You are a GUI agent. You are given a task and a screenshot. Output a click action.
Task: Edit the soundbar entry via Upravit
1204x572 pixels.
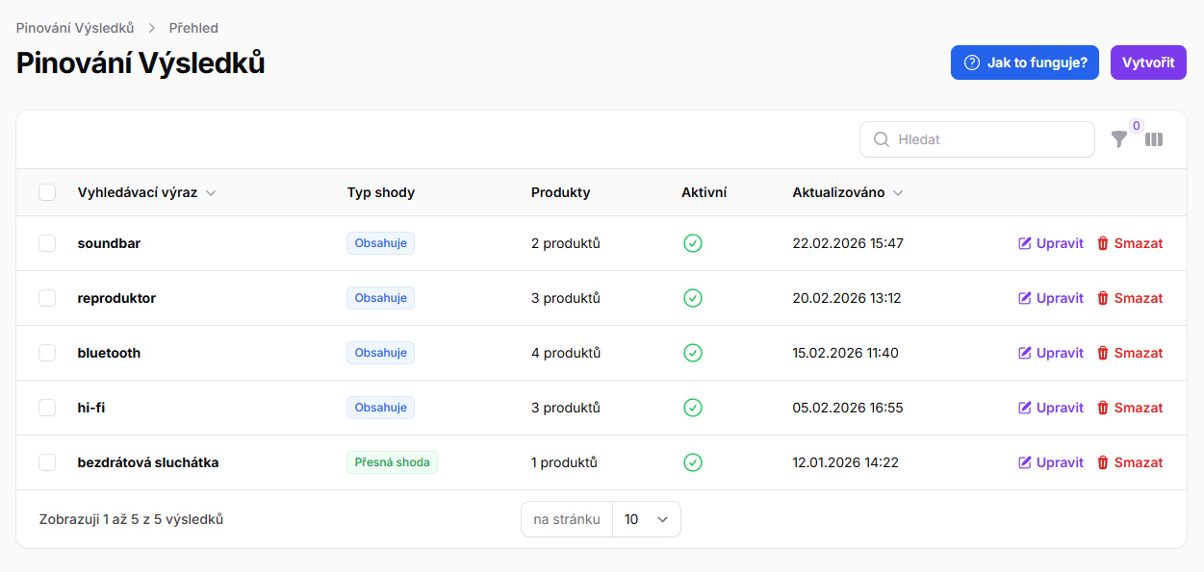tap(1051, 243)
